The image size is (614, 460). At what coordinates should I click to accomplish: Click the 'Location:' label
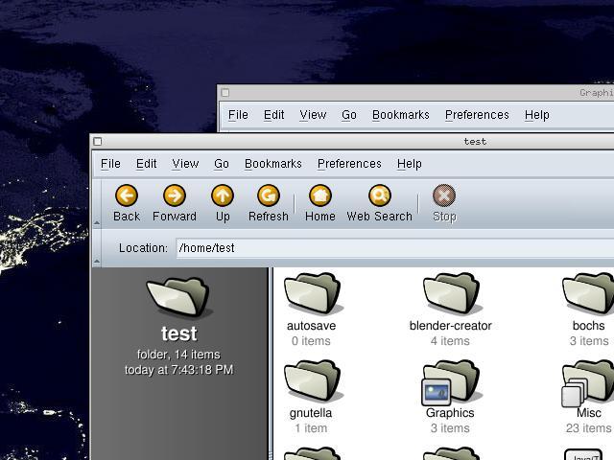click(x=143, y=248)
